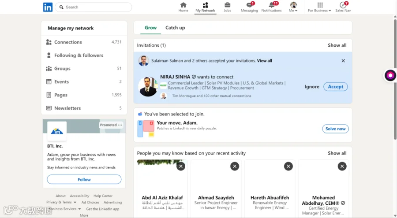
Task: Open the Accessibility footer link
Action: (x=79, y=196)
